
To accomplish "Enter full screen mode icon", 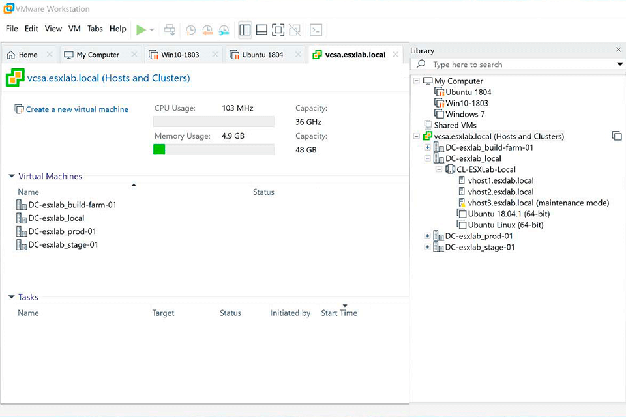I will (x=278, y=30).
